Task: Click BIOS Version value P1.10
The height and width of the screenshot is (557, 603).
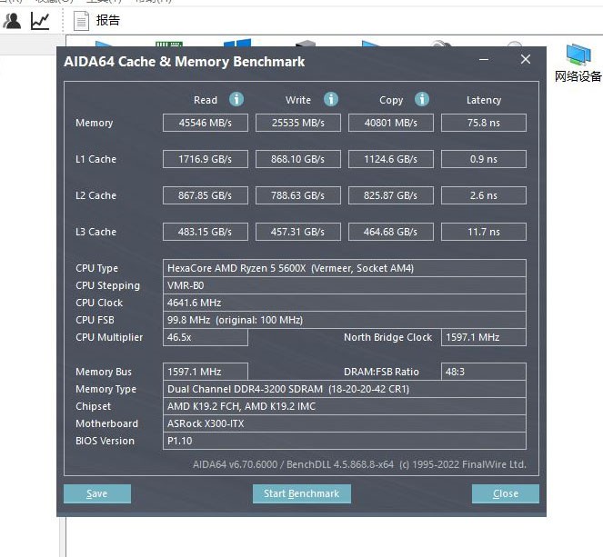Action: click(345, 441)
